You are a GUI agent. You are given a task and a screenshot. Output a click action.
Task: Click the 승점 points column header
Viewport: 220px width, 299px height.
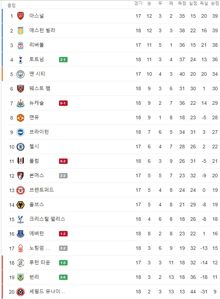[x=215, y=3]
